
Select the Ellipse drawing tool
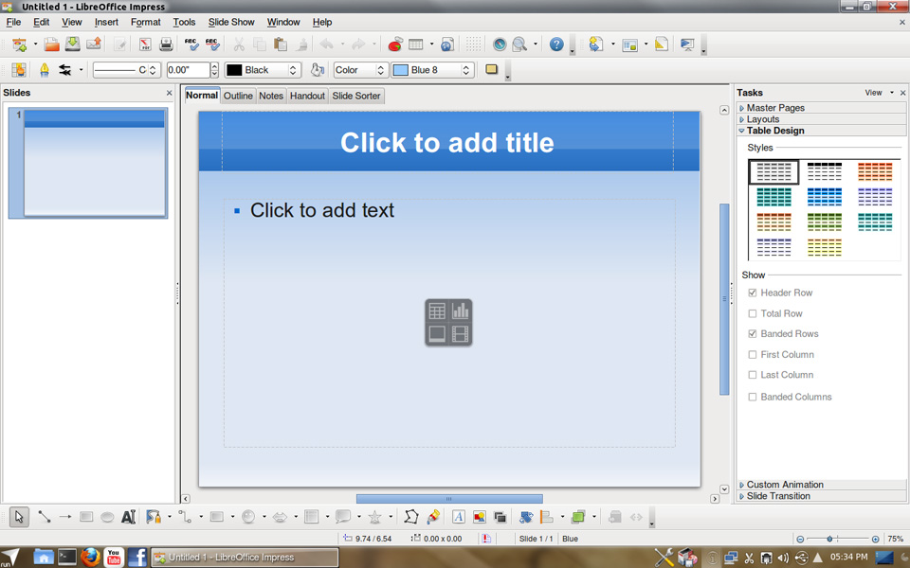107,517
